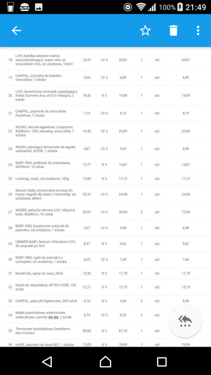Screen dimensions: 211x375
Task: Select the Linomag maść row
Action: (105, 179)
